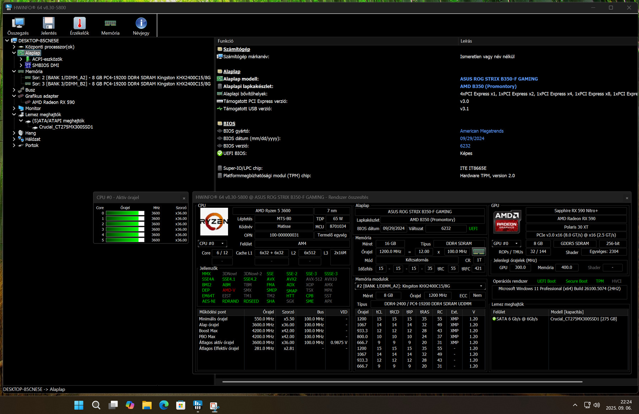
Task: Close the Rendszer összesítés window
Action: pyautogui.click(x=627, y=198)
